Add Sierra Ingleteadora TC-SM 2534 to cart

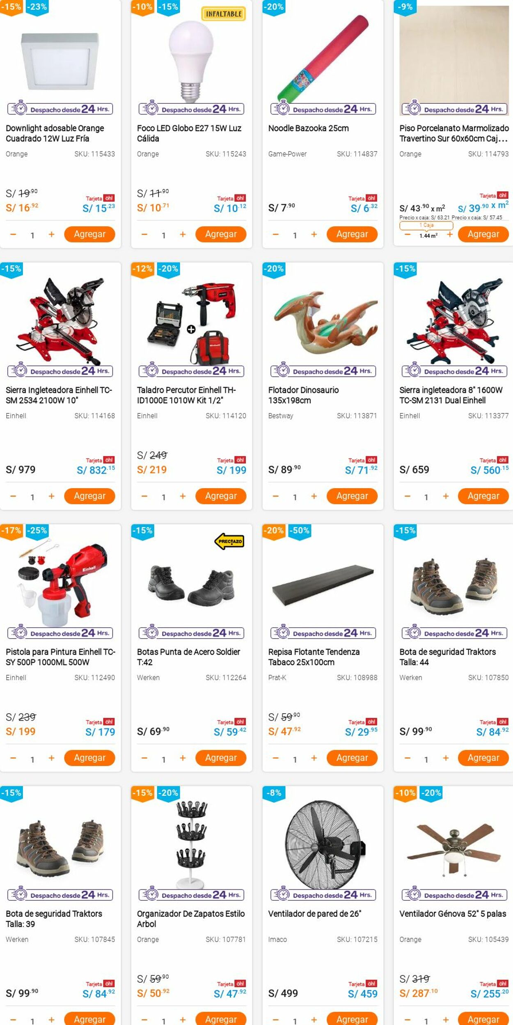(89, 496)
